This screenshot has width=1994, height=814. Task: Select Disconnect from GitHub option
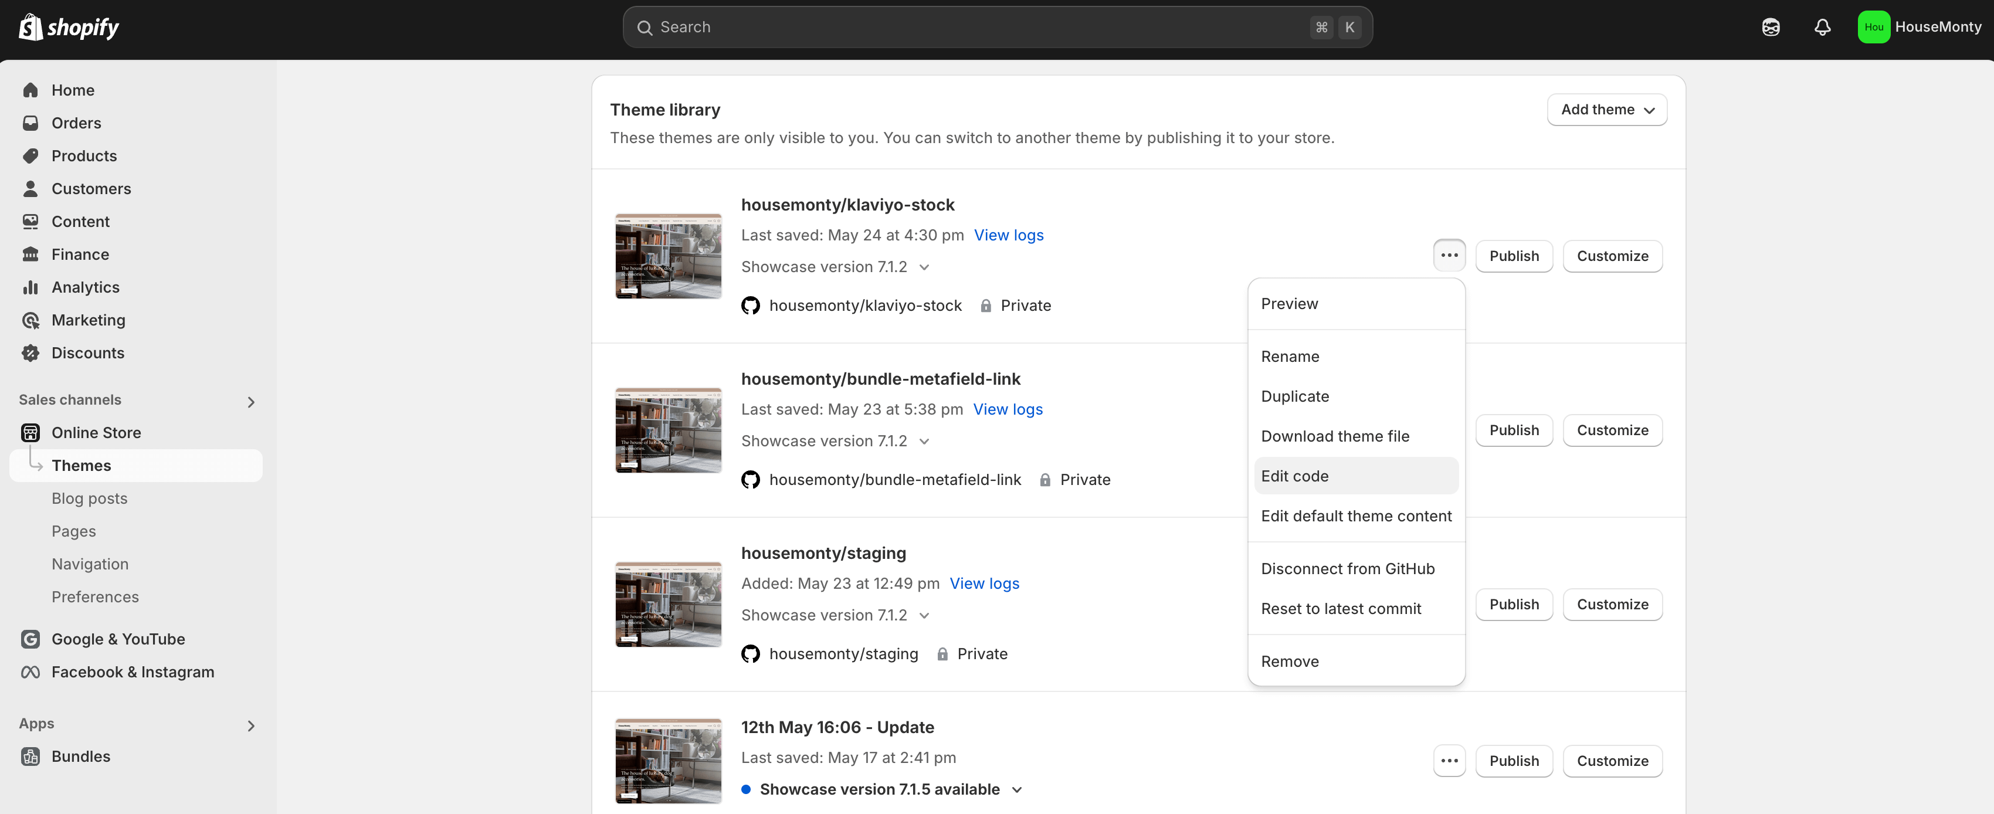(x=1348, y=567)
